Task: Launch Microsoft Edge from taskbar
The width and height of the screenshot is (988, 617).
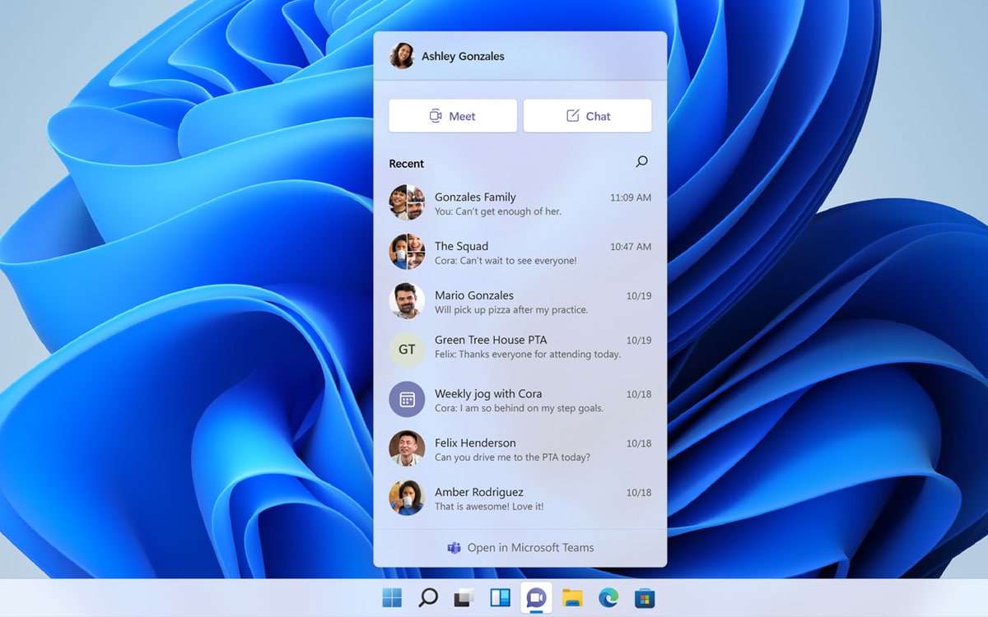Action: [x=608, y=597]
